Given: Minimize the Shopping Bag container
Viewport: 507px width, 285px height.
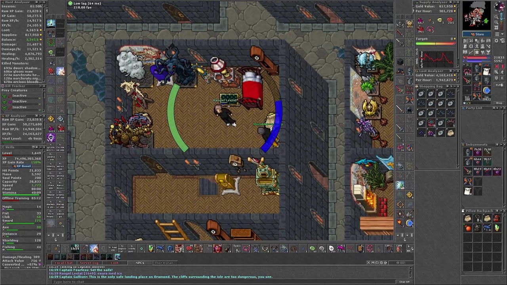Looking at the screenshot, I should pos(455,86).
